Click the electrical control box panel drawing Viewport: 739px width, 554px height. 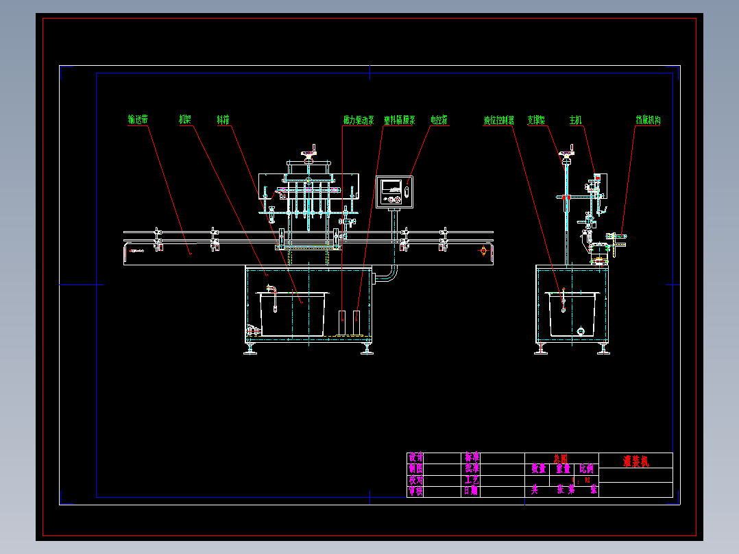pos(394,192)
